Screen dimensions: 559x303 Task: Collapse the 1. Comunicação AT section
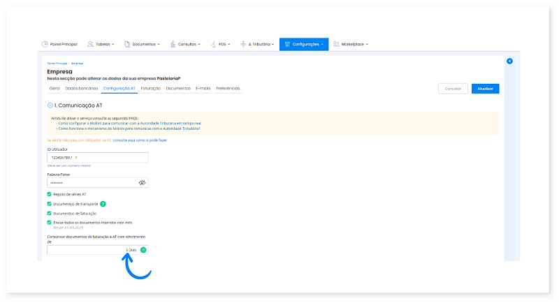[50, 105]
